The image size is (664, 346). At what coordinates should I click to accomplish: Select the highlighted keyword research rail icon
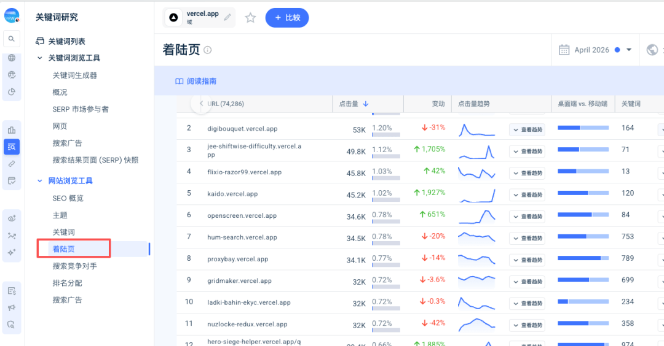[12, 147]
